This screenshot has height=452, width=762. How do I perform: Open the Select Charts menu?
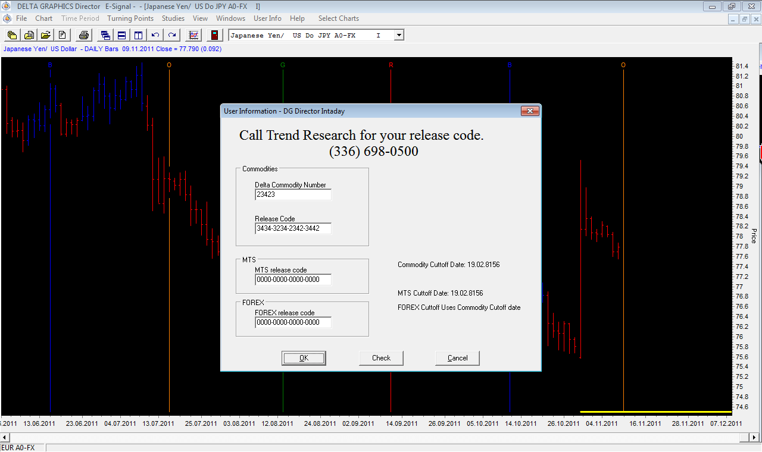pyautogui.click(x=338, y=18)
